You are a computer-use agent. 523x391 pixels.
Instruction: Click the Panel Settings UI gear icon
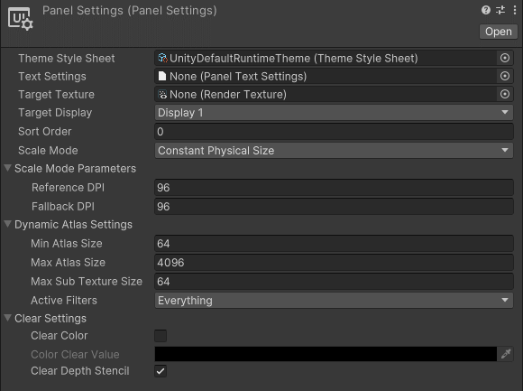tap(21, 19)
